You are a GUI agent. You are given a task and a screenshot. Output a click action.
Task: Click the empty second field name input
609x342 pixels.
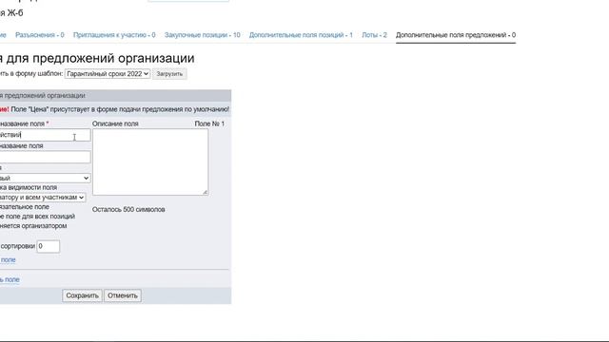tap(45, 157)
